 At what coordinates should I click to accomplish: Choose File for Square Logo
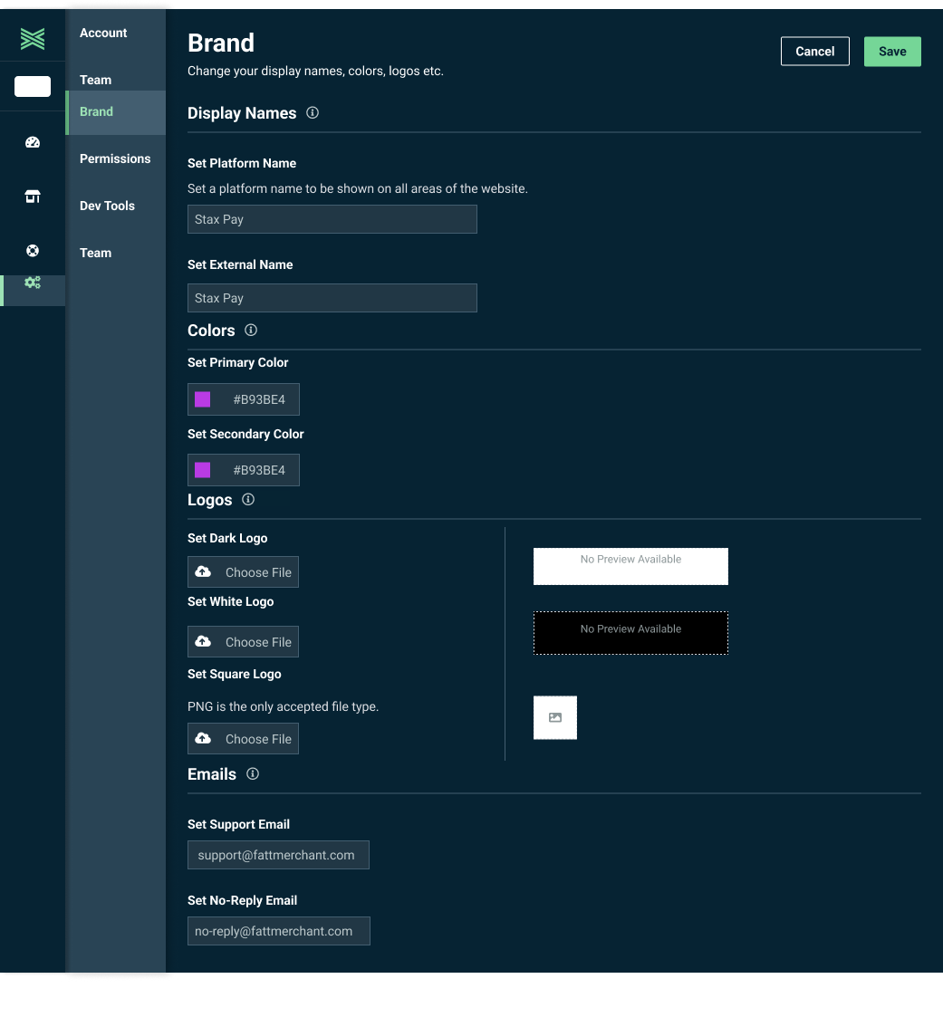pyautogui.click(x=243, y=739)
